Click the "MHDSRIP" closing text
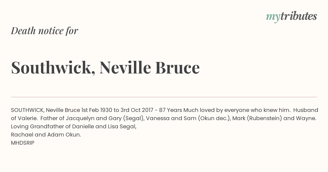This screenshot has width=328, height=172. click(x=23, y=143)
